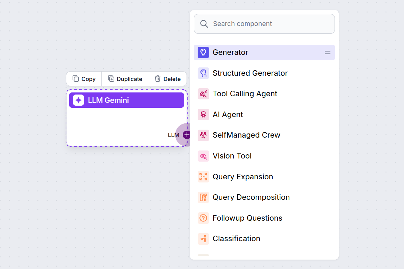This screenshot has height=269, width=404.
Task: Click the Tool Calling Agent wrench icon
Action: tap(203, 94)
